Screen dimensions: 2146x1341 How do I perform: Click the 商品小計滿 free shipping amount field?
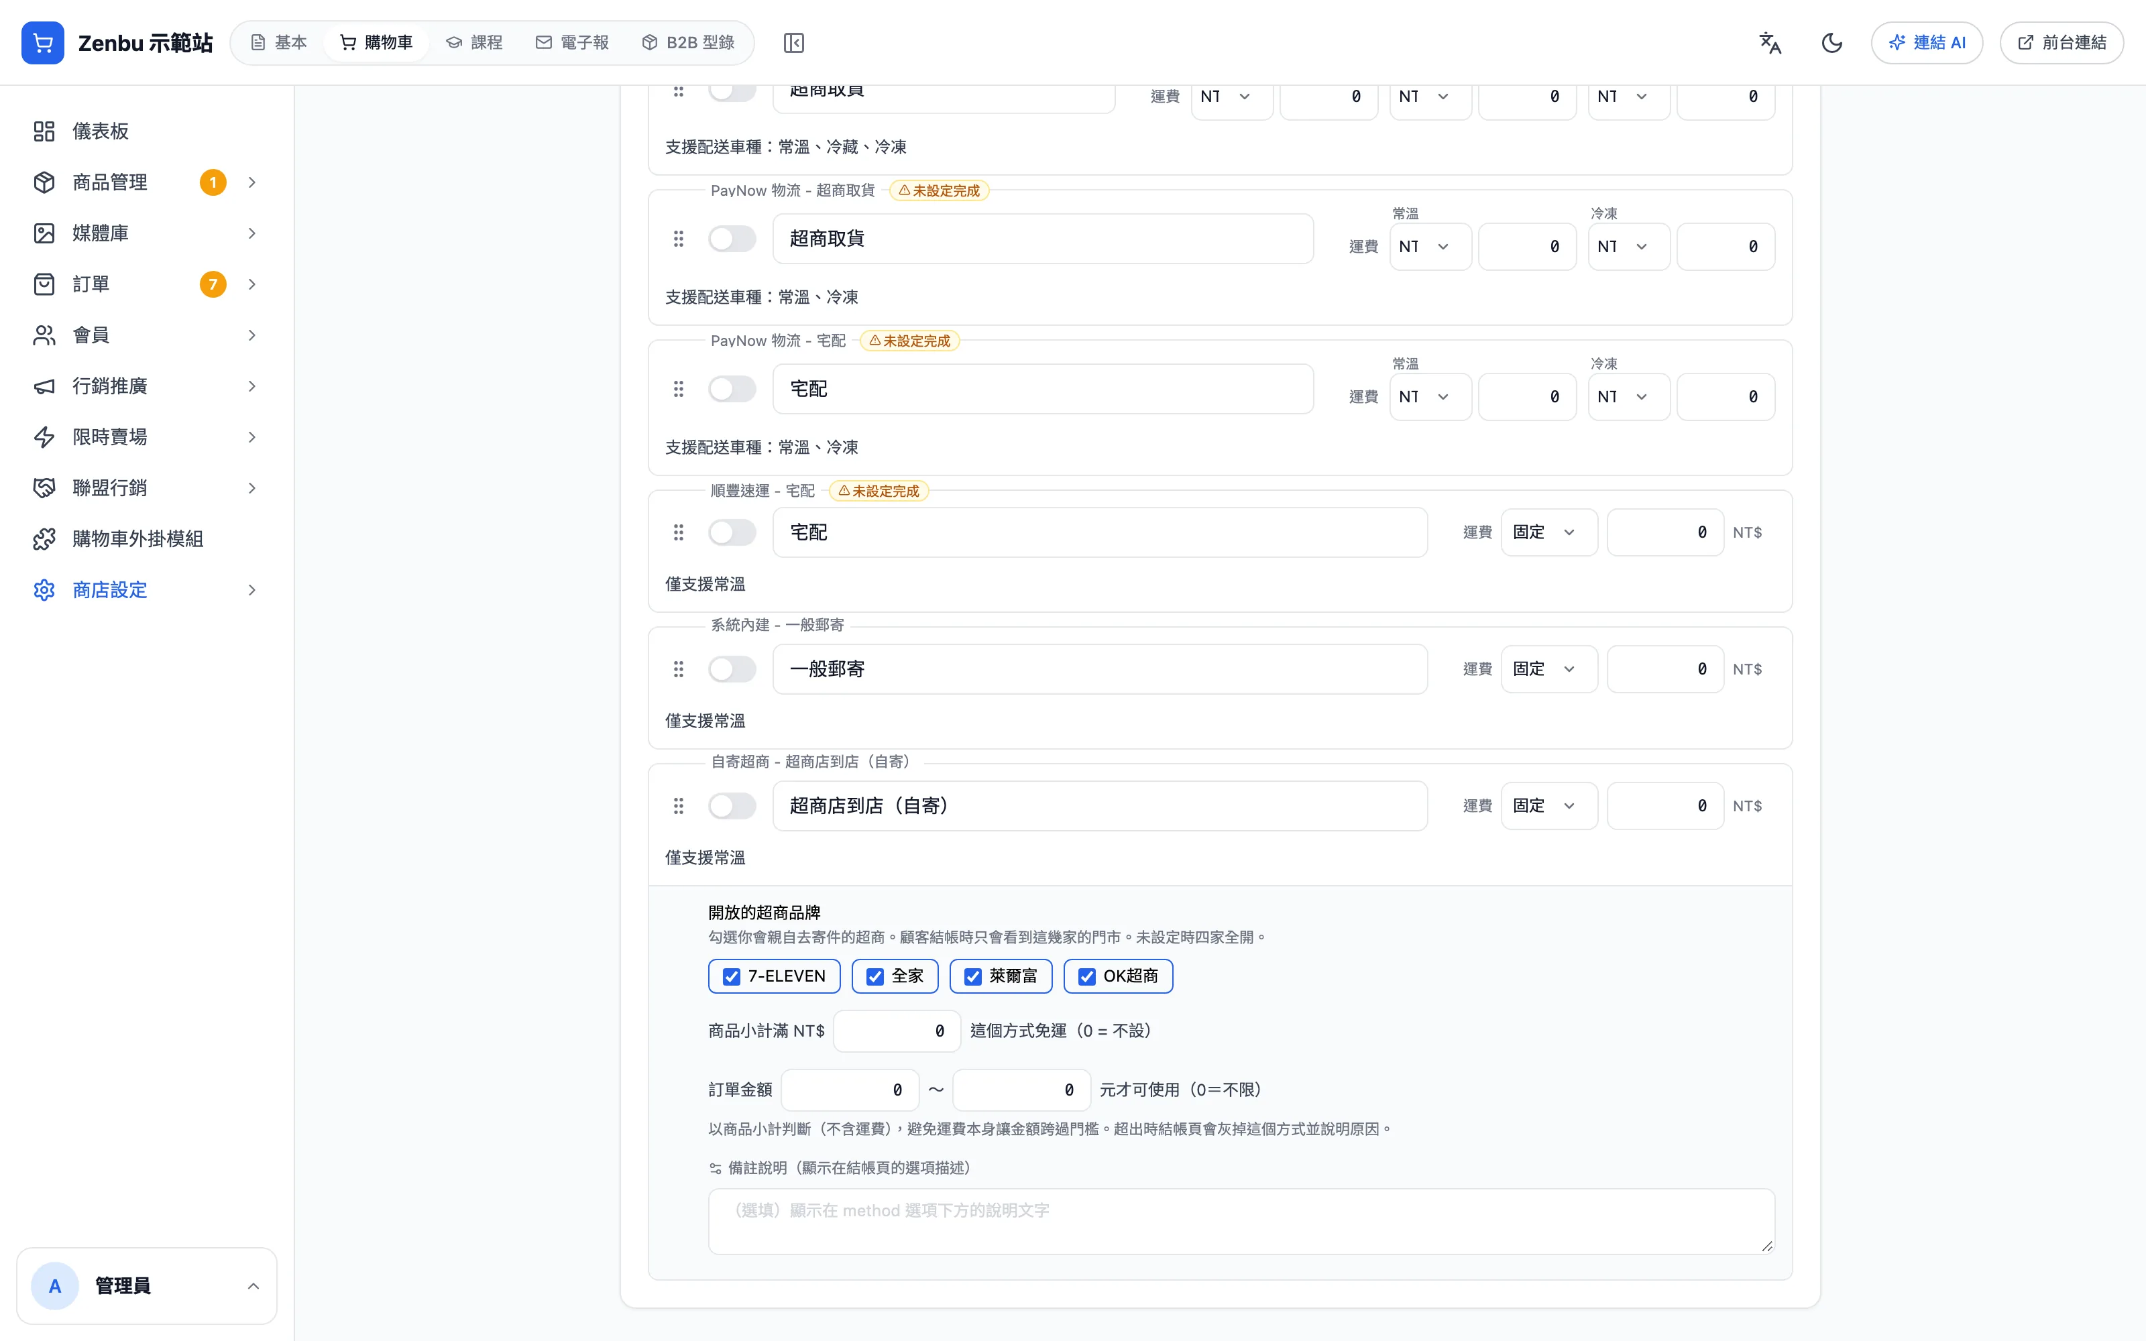click(x=897, y=1031)
